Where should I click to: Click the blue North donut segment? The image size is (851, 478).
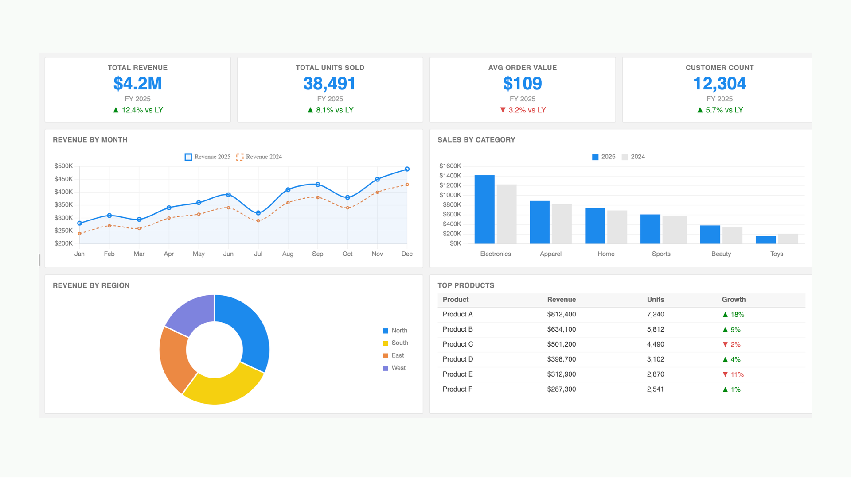pyautogui.click(x=249, y=327)
